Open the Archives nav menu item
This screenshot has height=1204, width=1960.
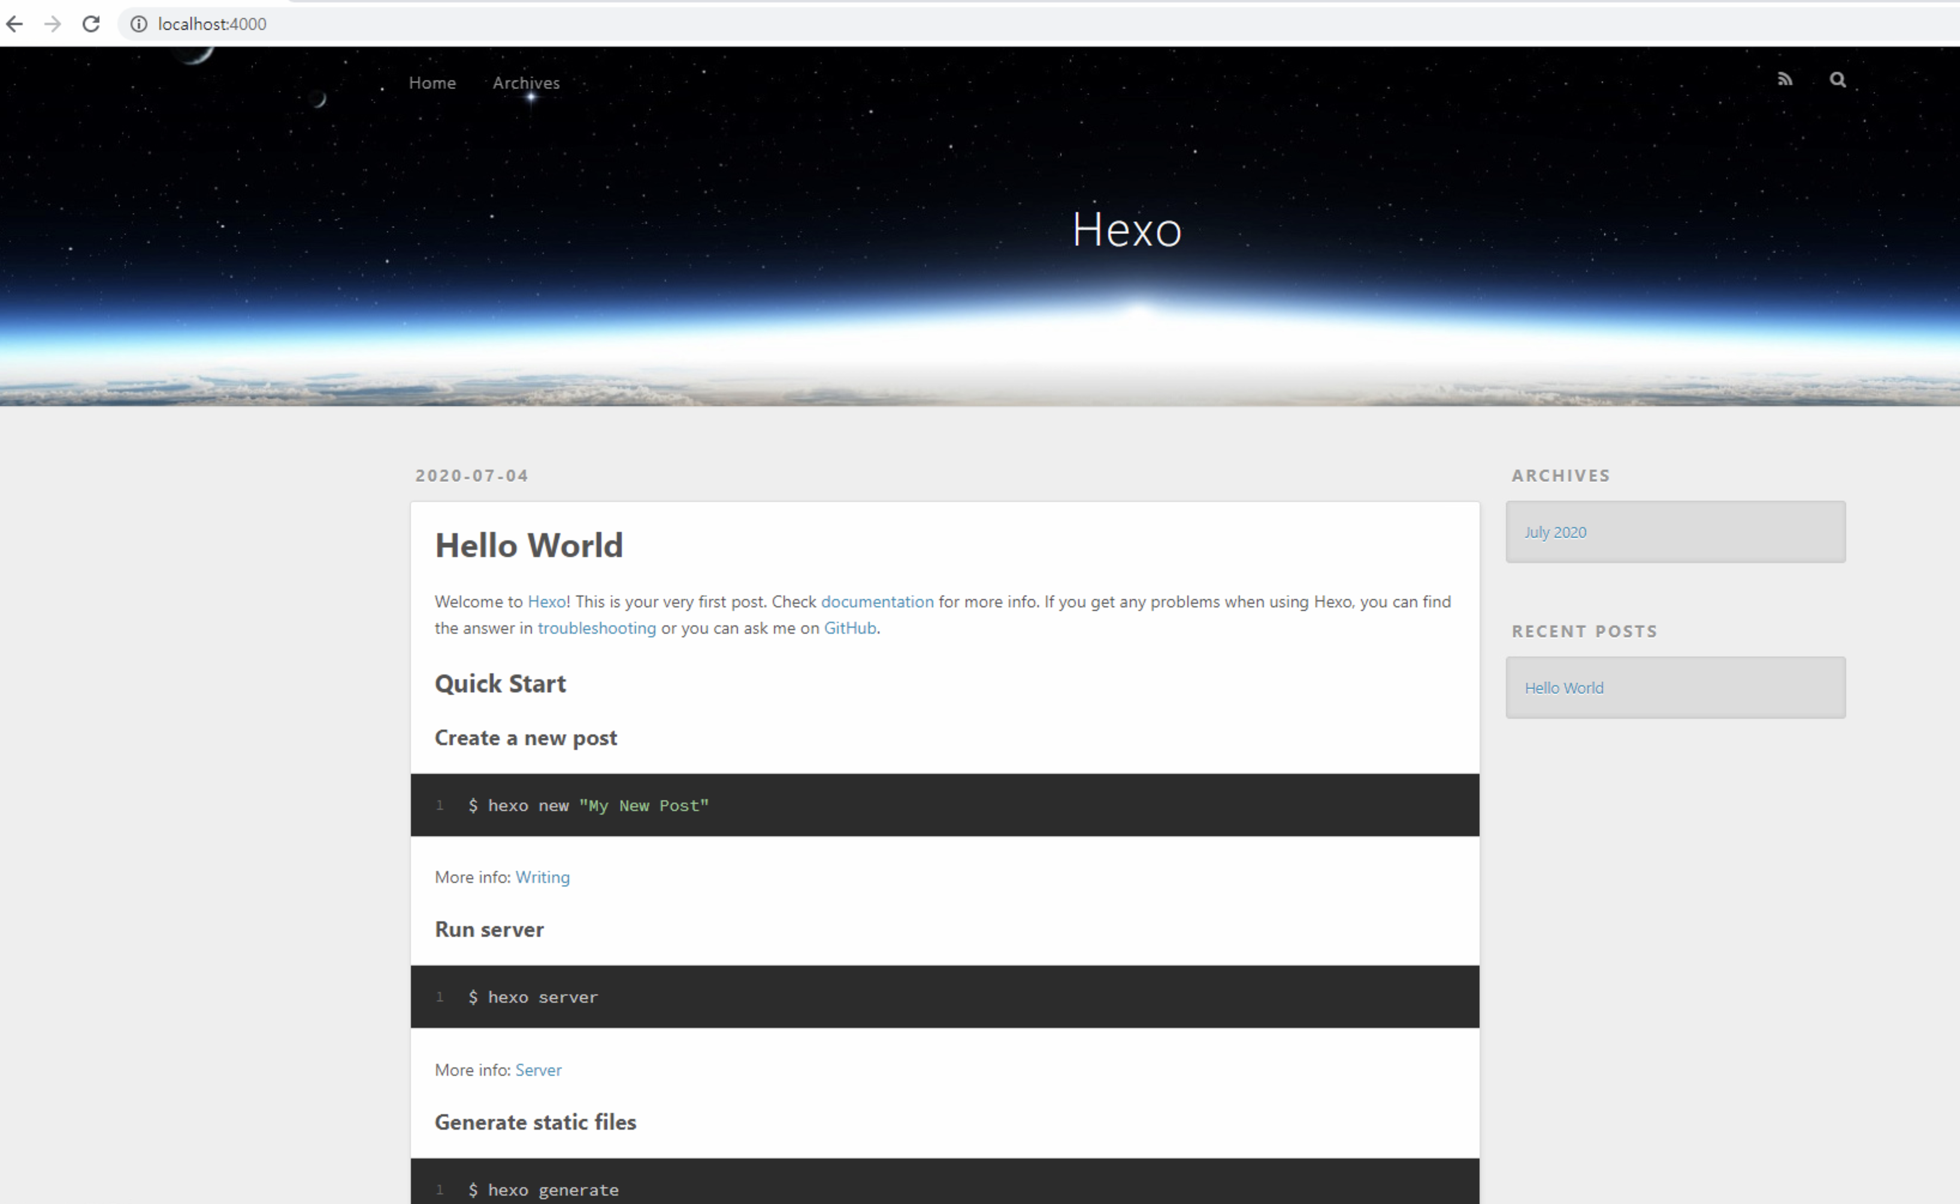[x=525, y=83]
